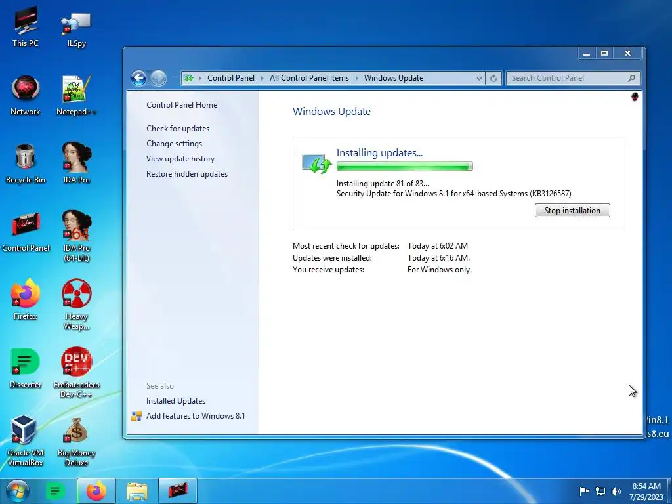Open the Dissenter desktop shortcut
Viewport: 672px width, 504px height.
(x=26, y=367)
